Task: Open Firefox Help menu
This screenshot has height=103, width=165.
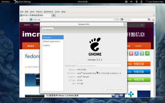Action: point(64,12)
